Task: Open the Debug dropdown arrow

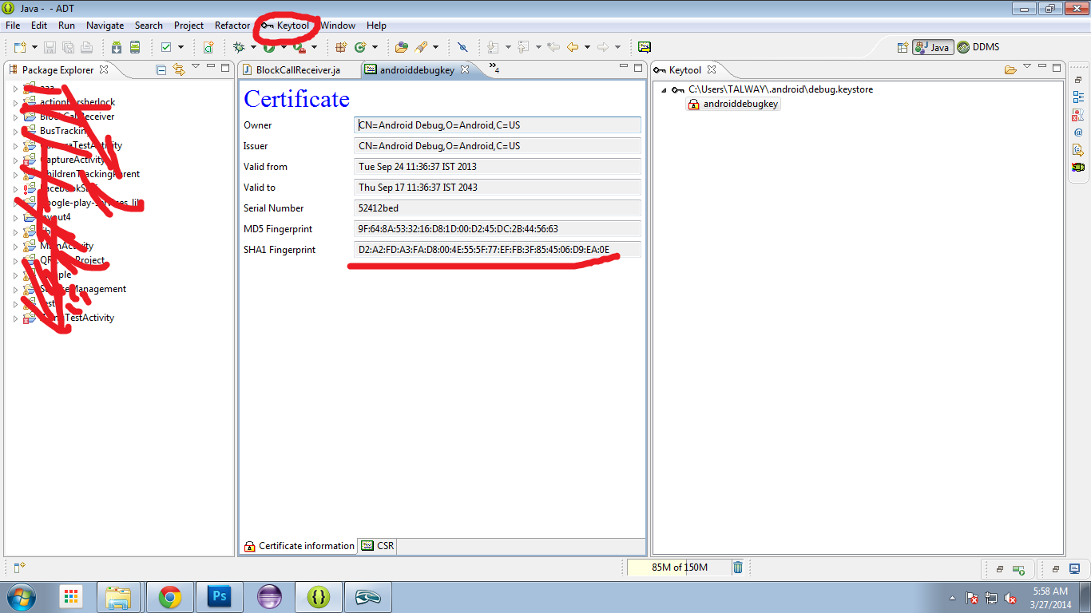Action: pyautogui.click(x=253, y=47)
